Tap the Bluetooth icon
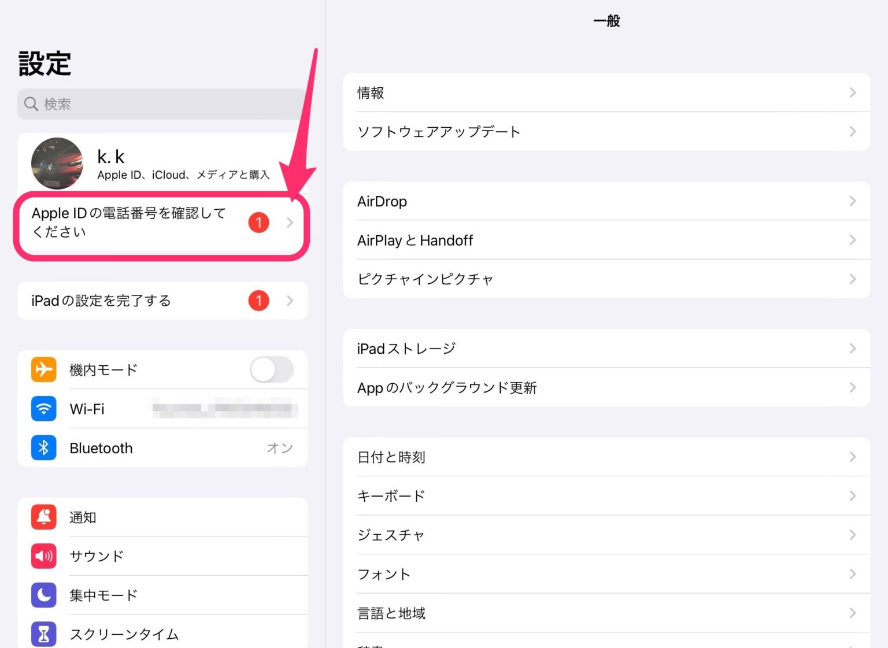888x648 pixels. (x=43, y=447)
